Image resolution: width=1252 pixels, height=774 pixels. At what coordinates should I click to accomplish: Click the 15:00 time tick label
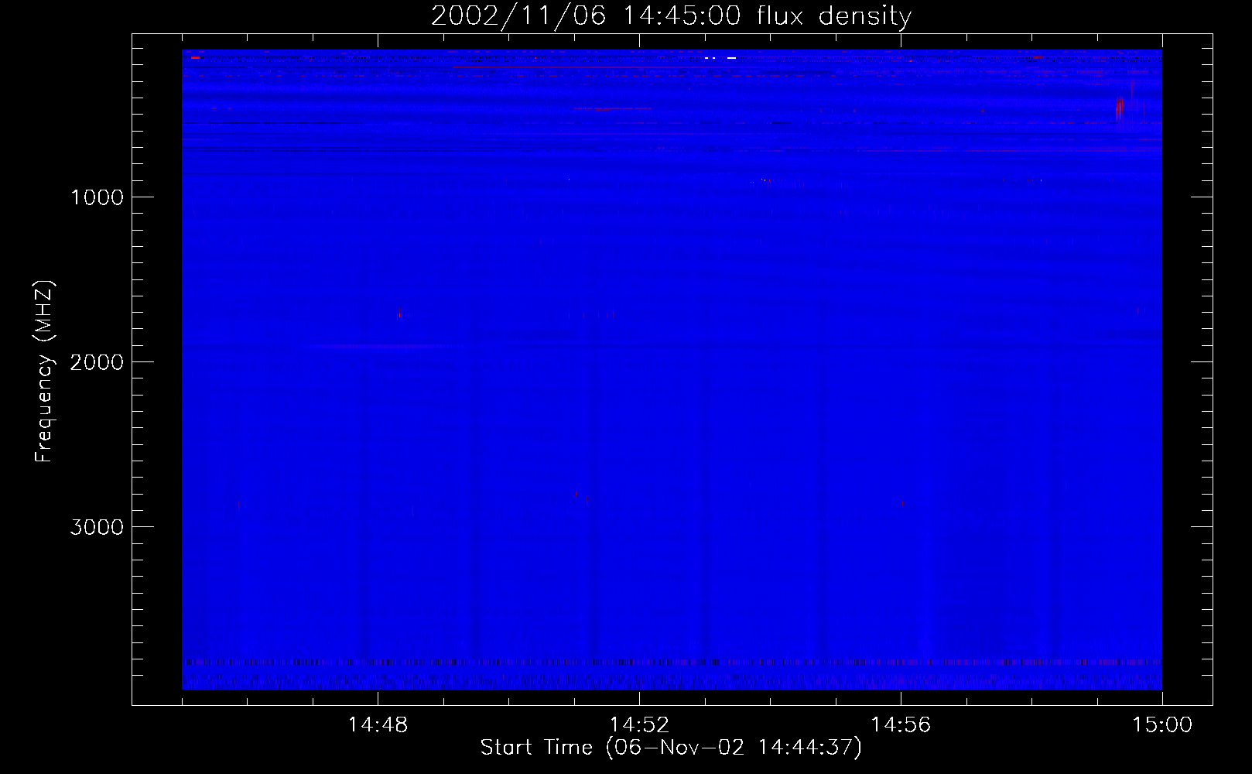click(x=1162, y=725)
